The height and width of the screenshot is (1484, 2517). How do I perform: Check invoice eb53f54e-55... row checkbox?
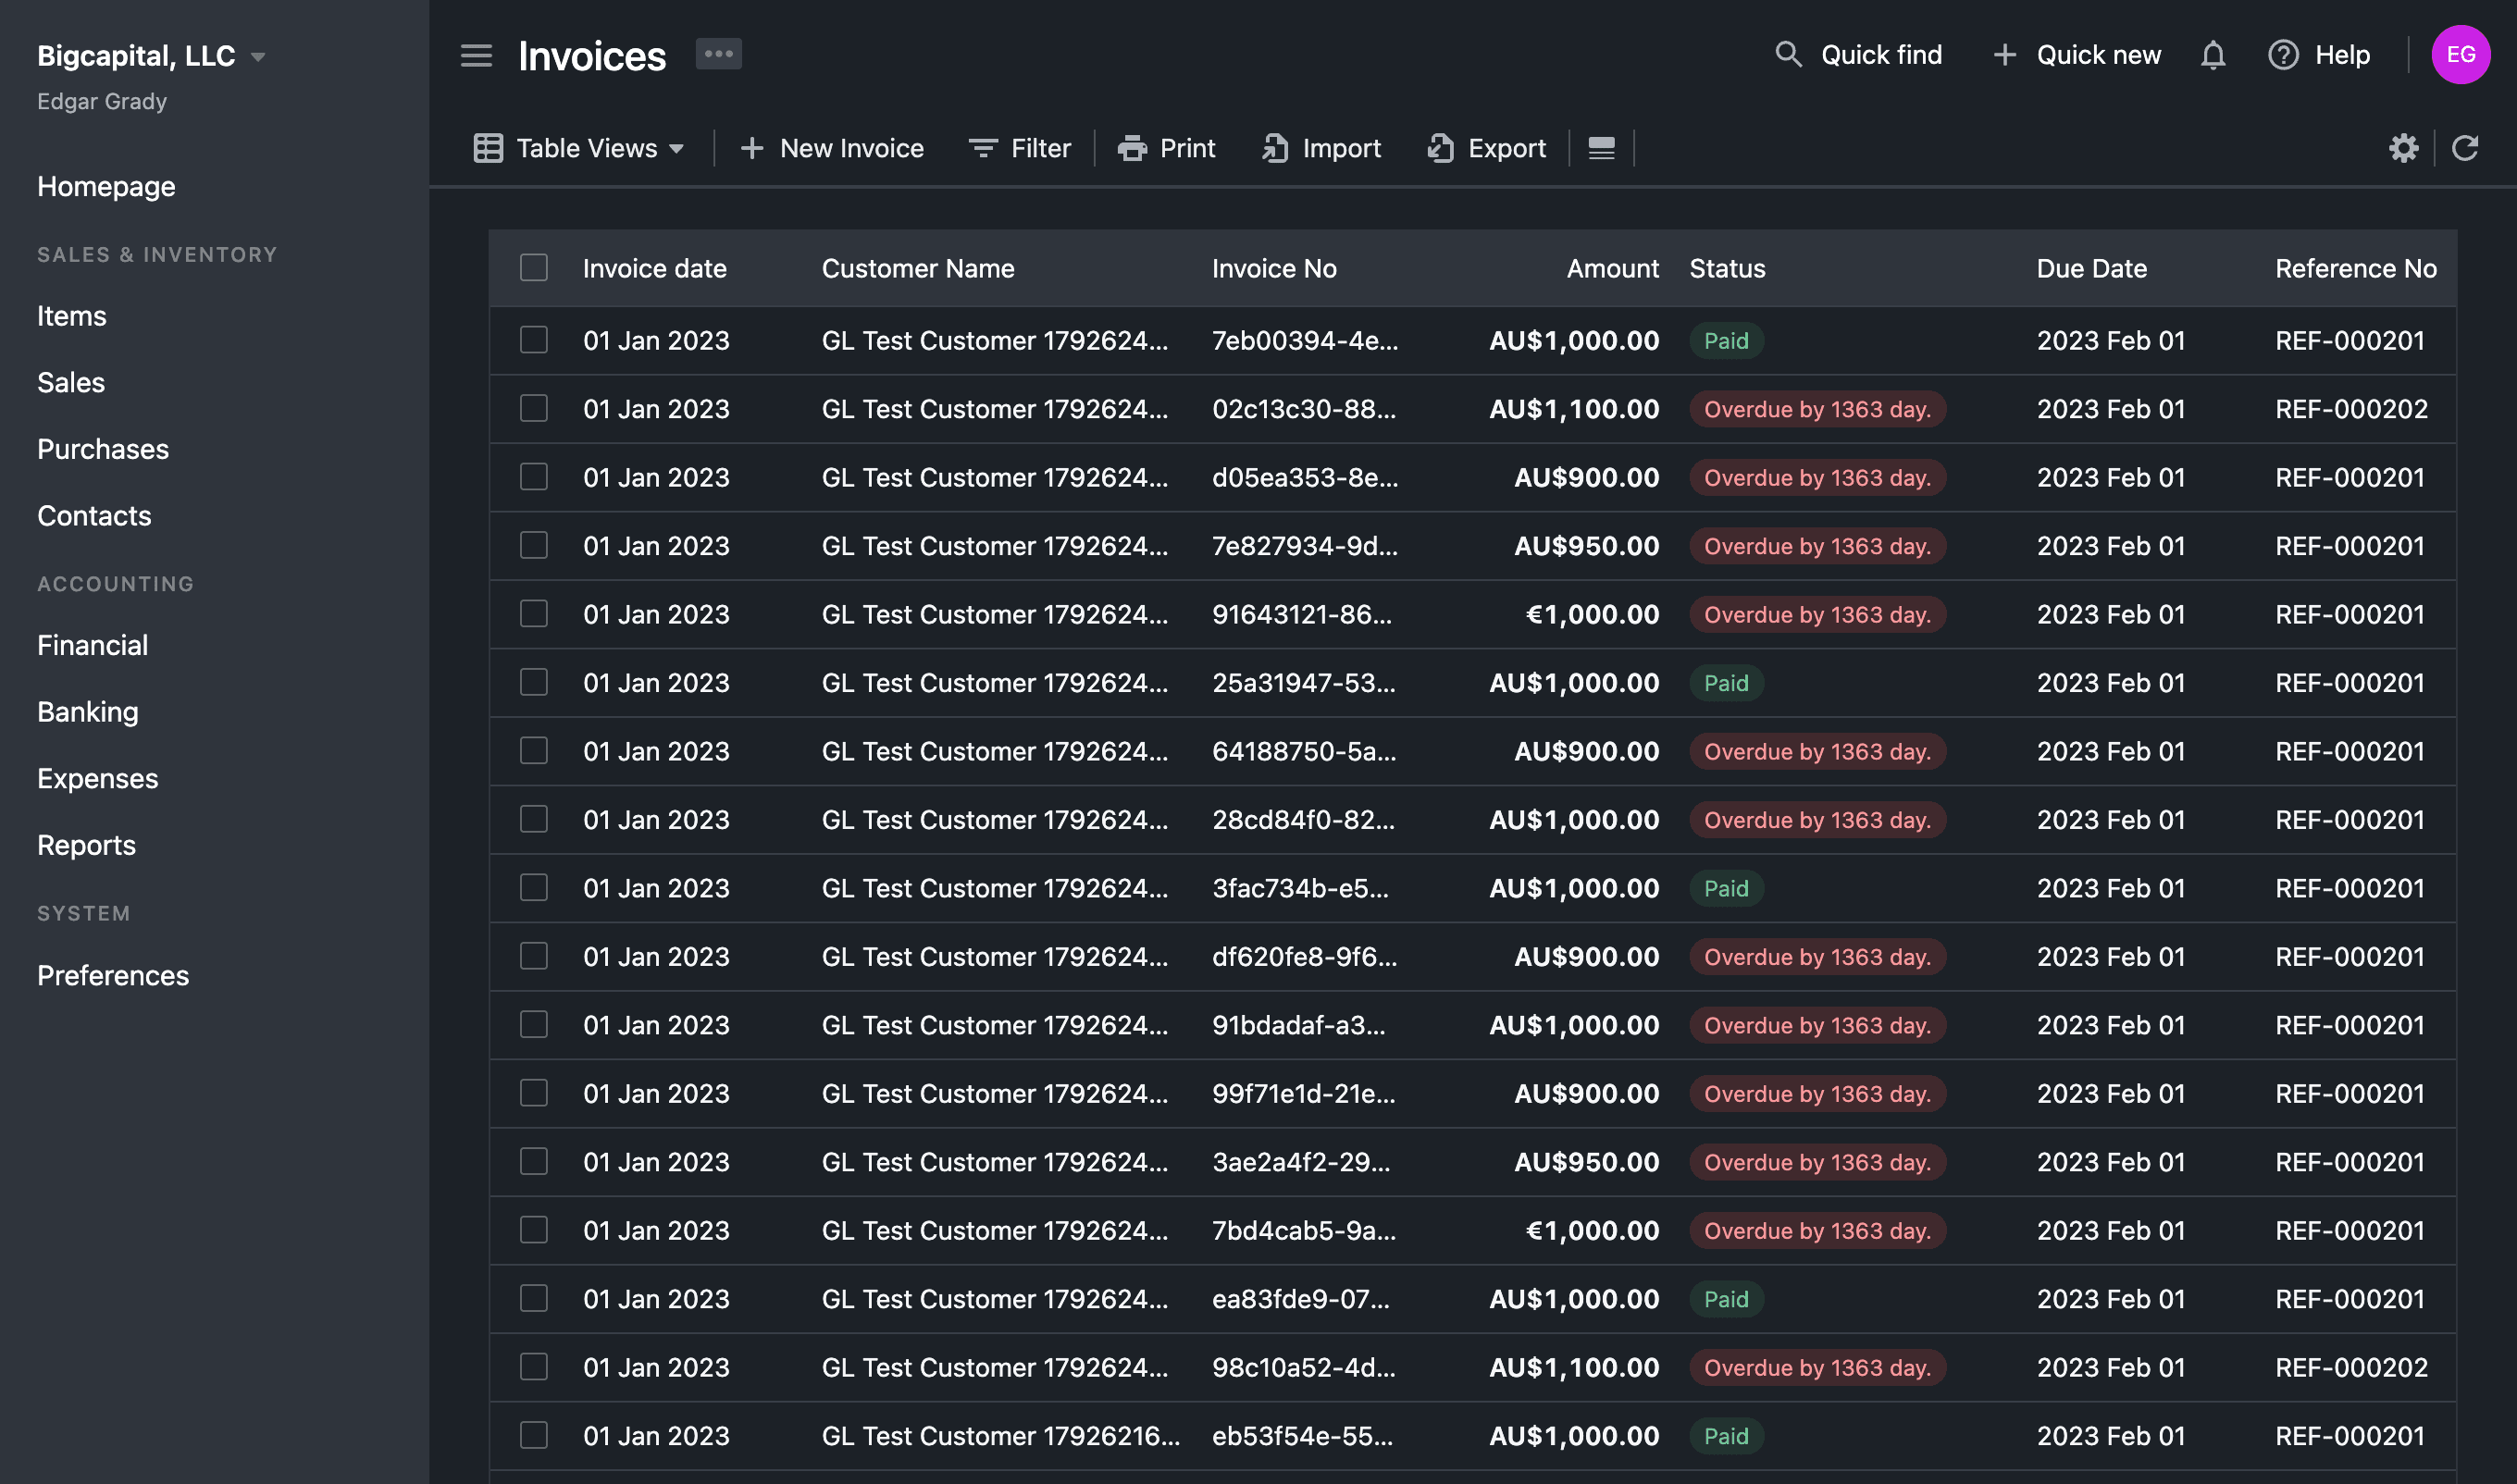click(x=534, y=1435)
